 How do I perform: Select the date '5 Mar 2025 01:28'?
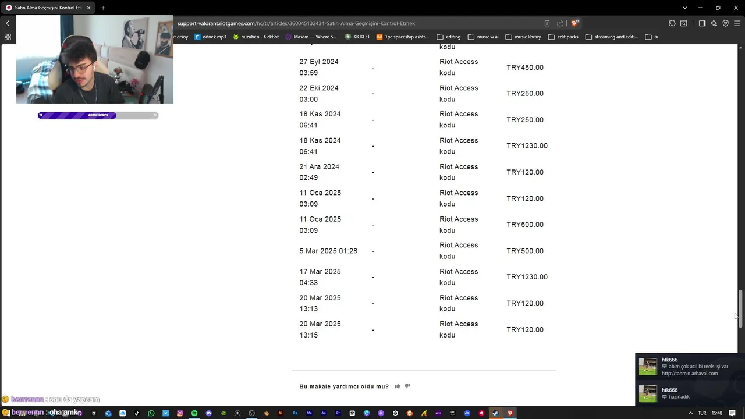pyautogui.click(x=328, y=251)
